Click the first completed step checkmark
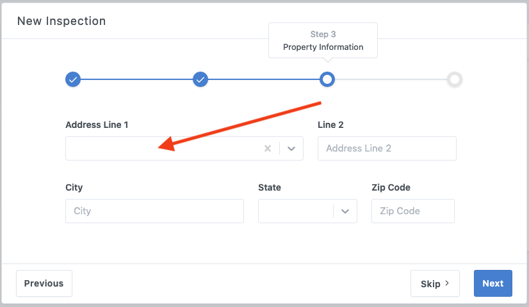Screen dimensions: 529x307 coord(73,79)
